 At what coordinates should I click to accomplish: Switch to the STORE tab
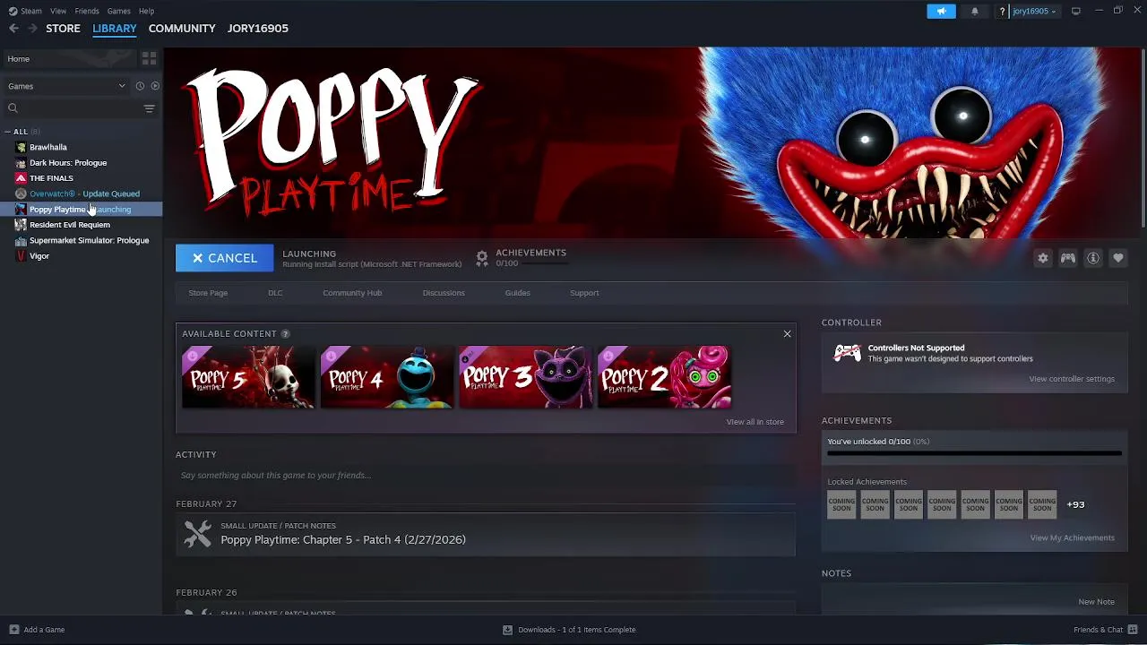tap(63, 29)
